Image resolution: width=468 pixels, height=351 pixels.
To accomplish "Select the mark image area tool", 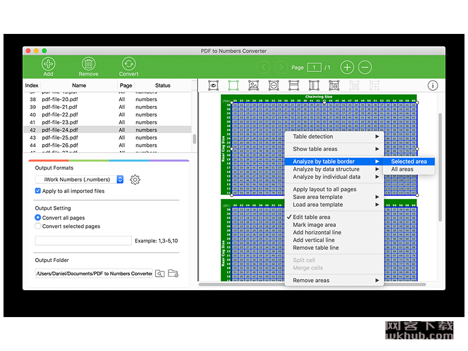I will pos(253,85).
